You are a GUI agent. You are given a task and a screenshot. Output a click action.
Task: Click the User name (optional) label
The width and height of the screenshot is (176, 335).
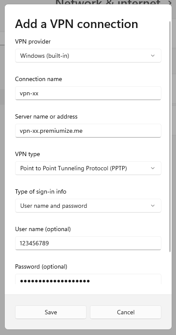coord(43,229)
